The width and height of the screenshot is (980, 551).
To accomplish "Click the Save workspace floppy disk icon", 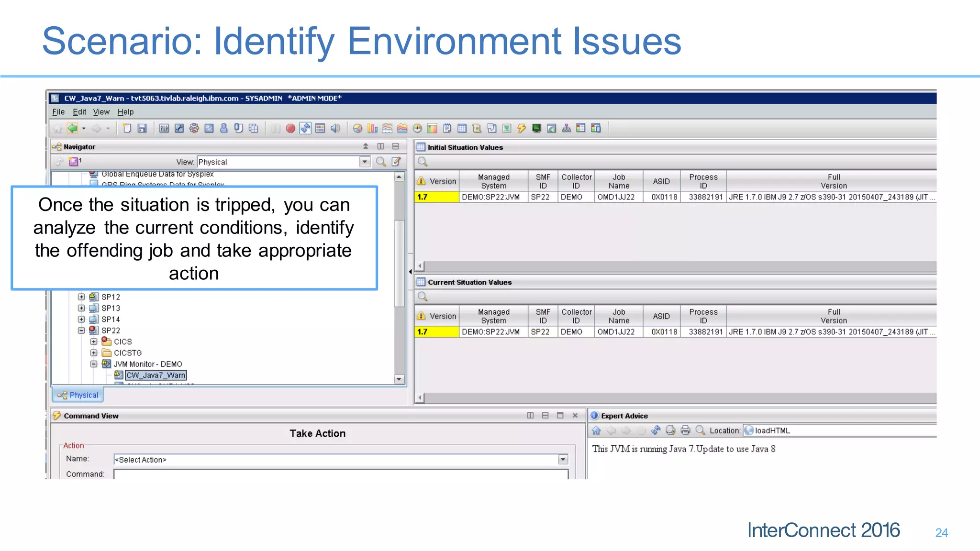I will click(x=142, y=128).
